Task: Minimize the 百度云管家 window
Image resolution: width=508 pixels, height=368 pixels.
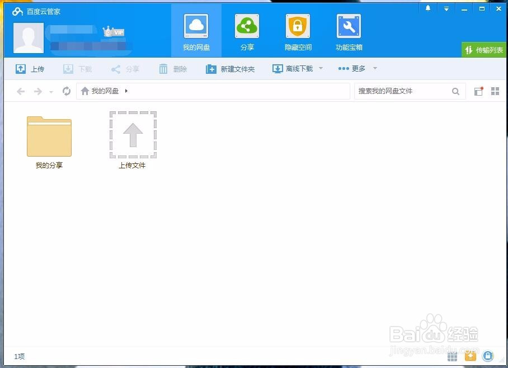Action: click(x=464, y=9)
